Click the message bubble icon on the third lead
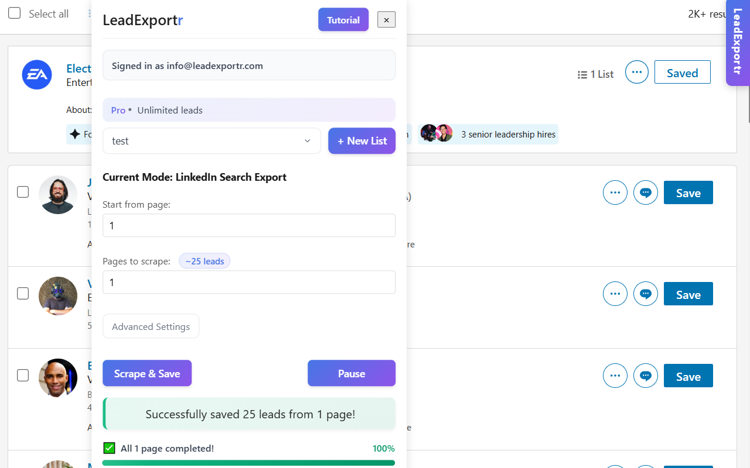The height and width of the screenshot is (468, 750). pyautogui.click(x=645, y=376)
